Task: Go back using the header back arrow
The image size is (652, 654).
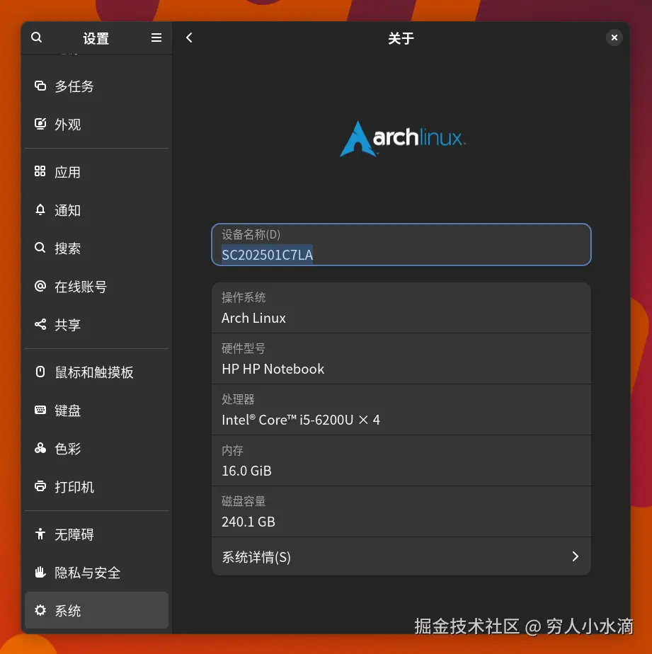Action: (x=189, y=38)
